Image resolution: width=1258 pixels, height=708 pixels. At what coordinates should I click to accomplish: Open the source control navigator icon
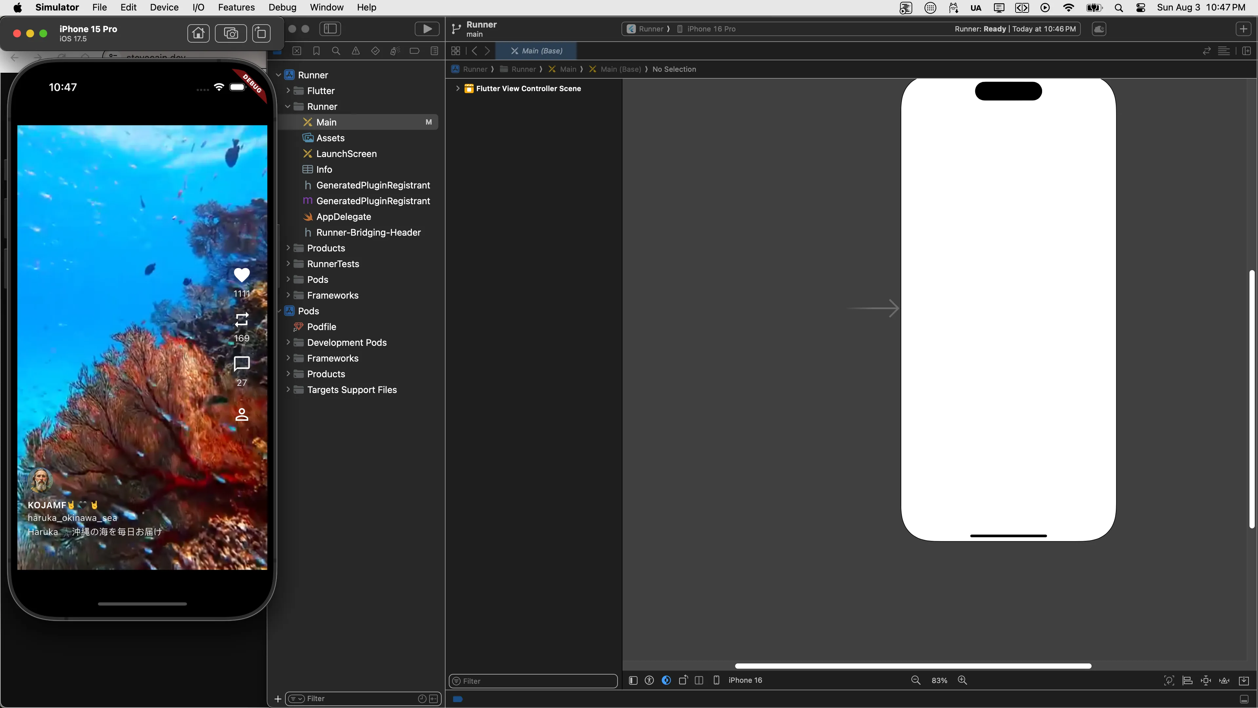[297, 51]
